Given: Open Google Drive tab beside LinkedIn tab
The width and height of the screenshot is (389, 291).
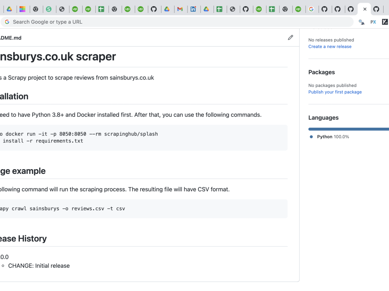Looking at the screenshot, I should click(206, 9).
